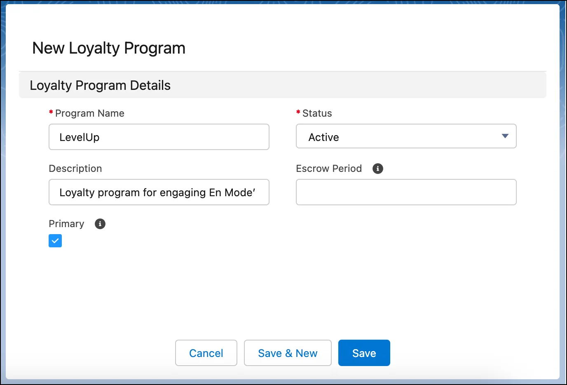The height and width of the screenshot is (385, 567).
Task: Select the Loyalty Program Details section header
Action: coord(100,85)
